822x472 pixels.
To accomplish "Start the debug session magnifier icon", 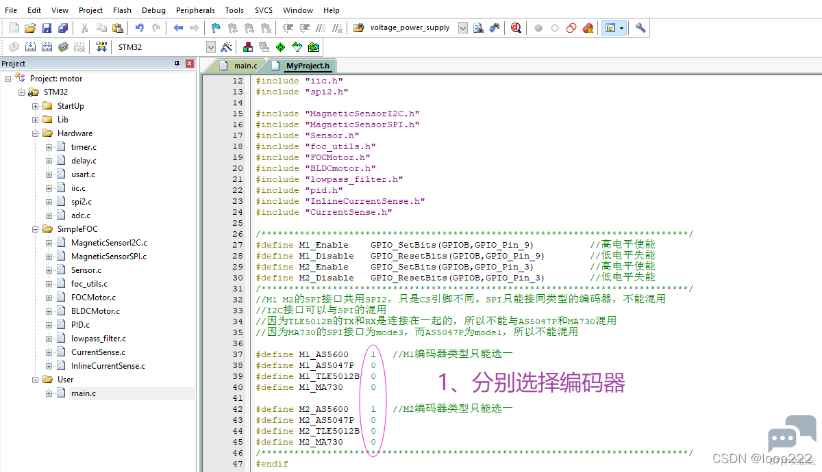I will point(516,28).
